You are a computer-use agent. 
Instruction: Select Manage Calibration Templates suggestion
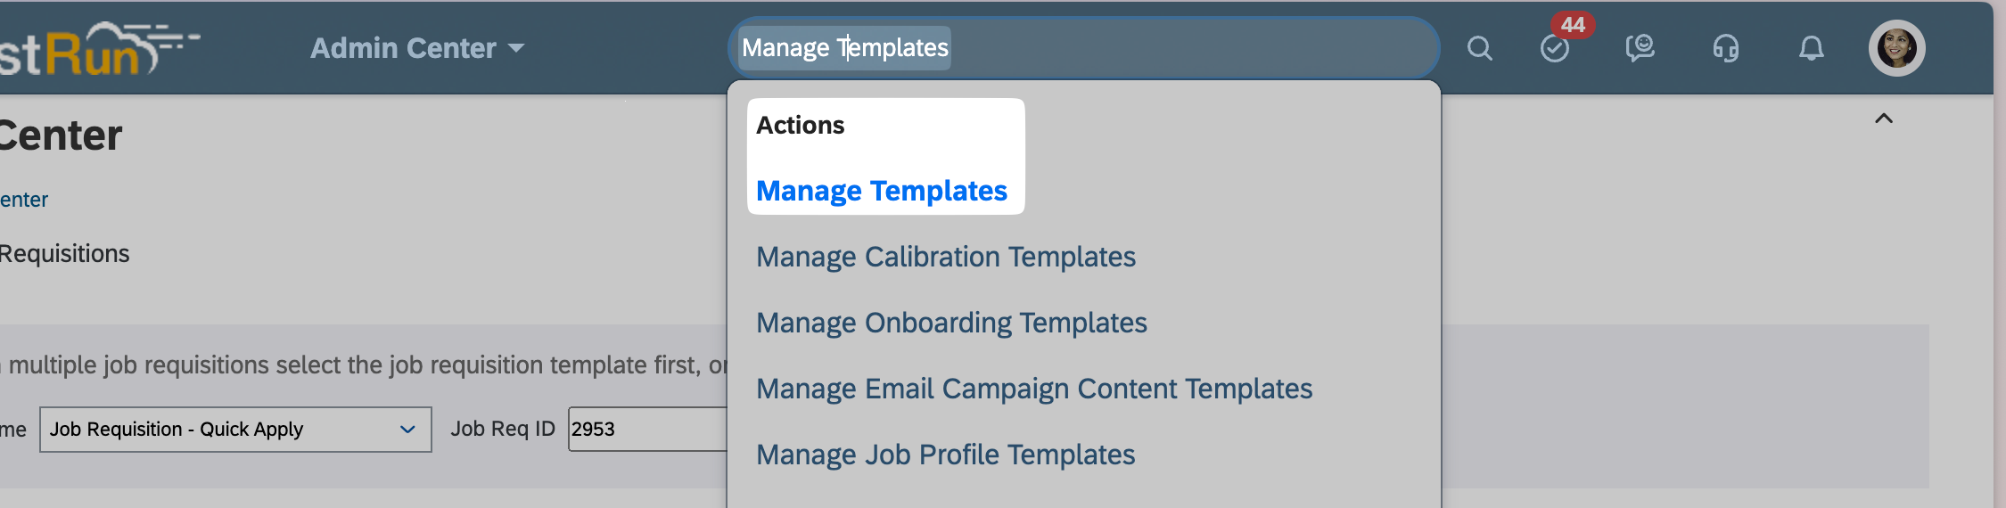coord(946,257)
